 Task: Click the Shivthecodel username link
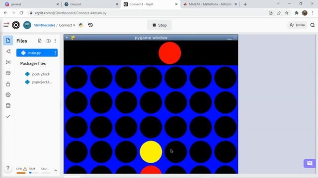(44, 25)
